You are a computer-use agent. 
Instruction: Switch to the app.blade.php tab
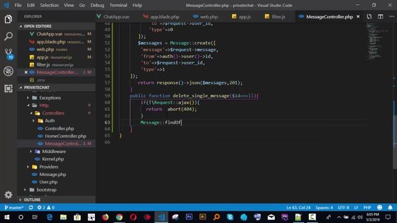pyautogui.click(x=161, y=17)
